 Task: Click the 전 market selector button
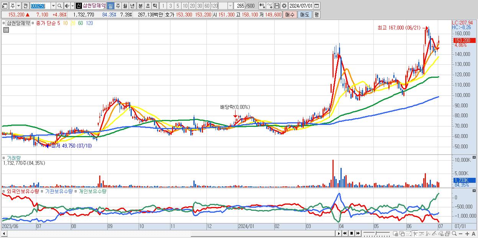[x=25, y=6]
